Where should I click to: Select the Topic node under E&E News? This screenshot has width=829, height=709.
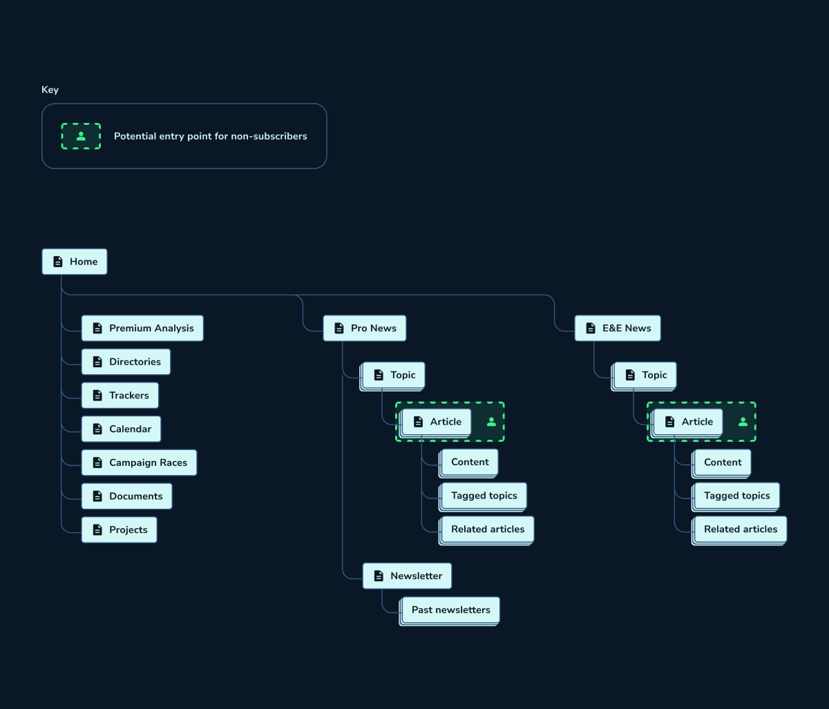coord(645,375)
